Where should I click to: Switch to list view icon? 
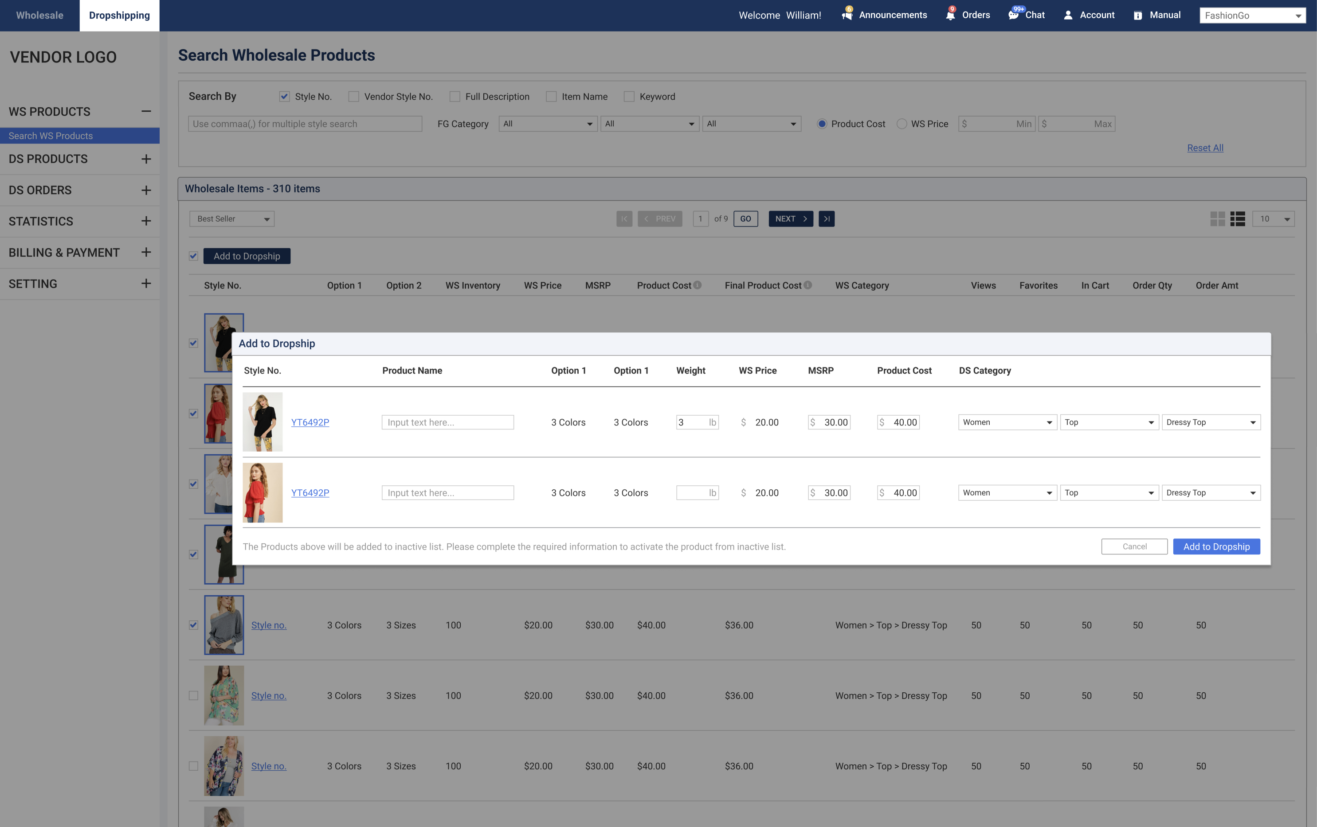point(1237,218)
